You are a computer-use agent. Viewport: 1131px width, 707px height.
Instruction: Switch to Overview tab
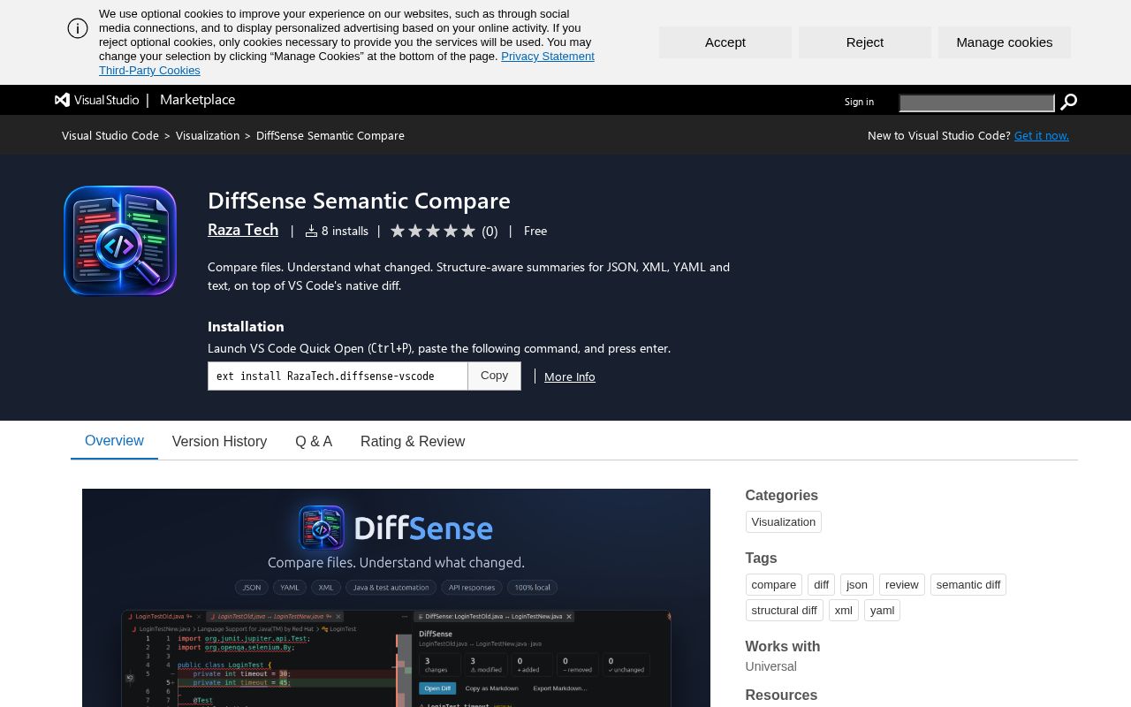114,441
